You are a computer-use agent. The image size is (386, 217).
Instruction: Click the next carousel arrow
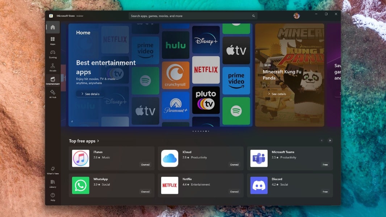330,140
